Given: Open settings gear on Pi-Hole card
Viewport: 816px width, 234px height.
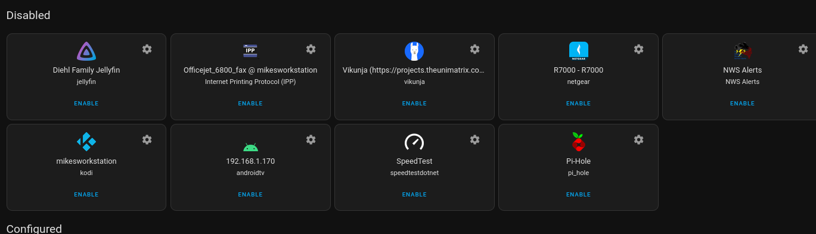Looking at the screenshot, I should click(x=638, y=139).
